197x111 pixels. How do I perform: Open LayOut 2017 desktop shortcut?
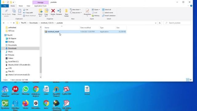coord(66,90)
